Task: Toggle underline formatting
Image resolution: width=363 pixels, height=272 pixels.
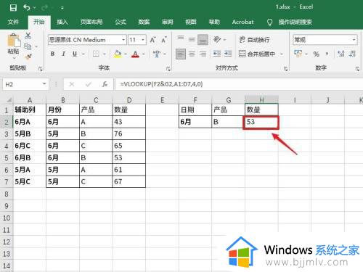Action: [75, 54]
